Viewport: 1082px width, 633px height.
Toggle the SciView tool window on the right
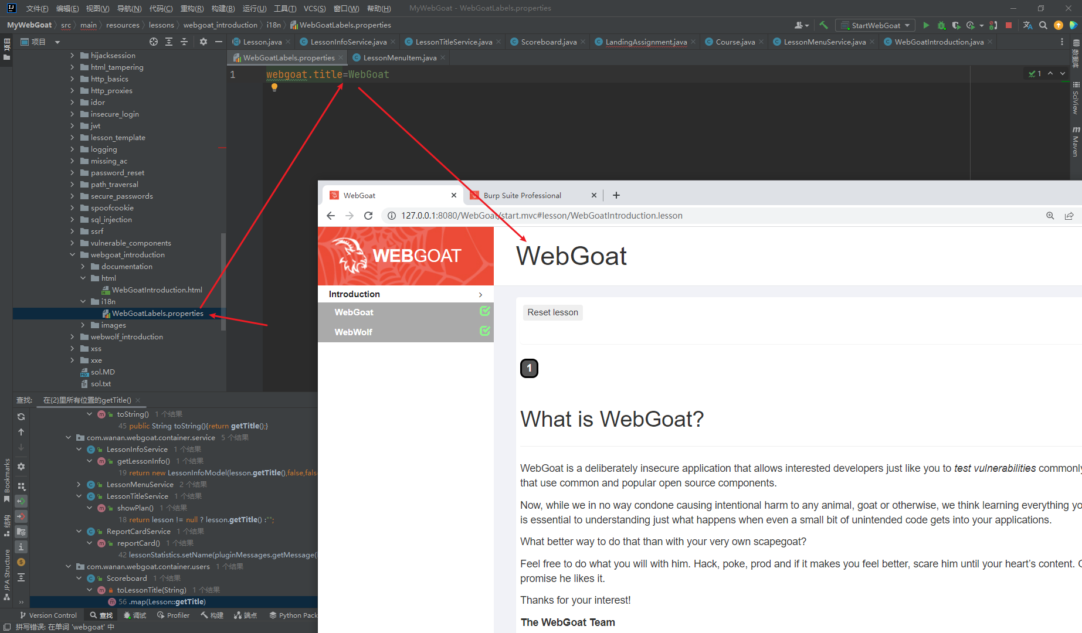[x=1076, y=98]
